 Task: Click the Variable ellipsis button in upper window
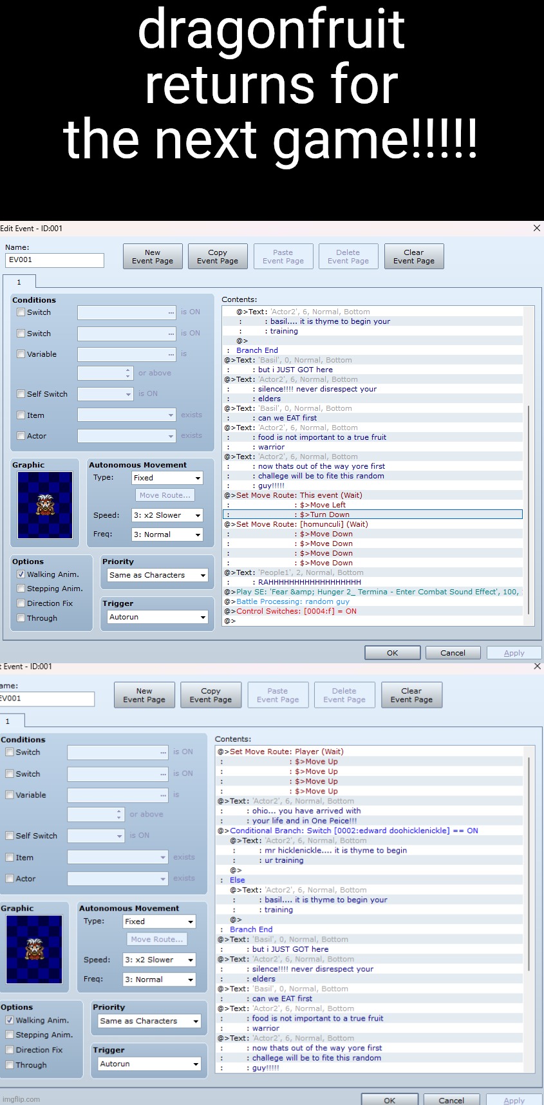point(171,354)
